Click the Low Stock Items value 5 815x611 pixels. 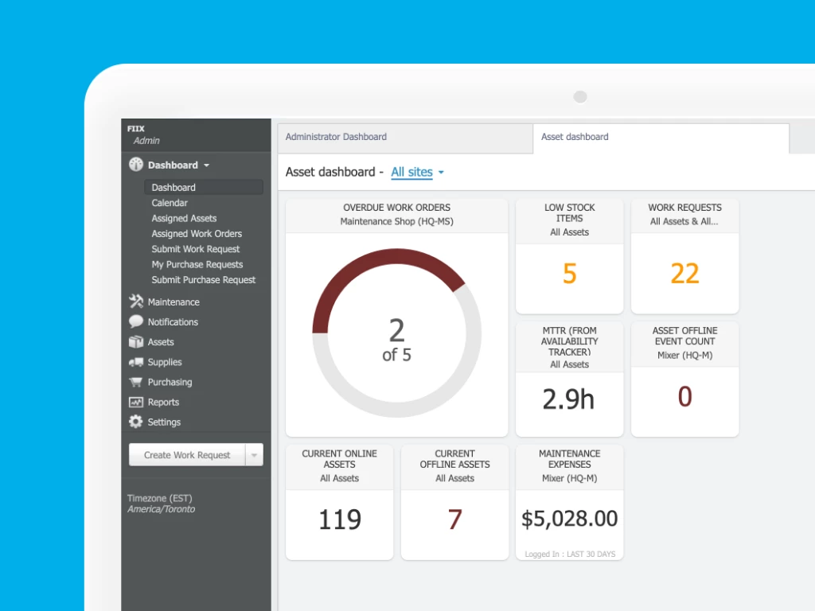coord(569,274)
